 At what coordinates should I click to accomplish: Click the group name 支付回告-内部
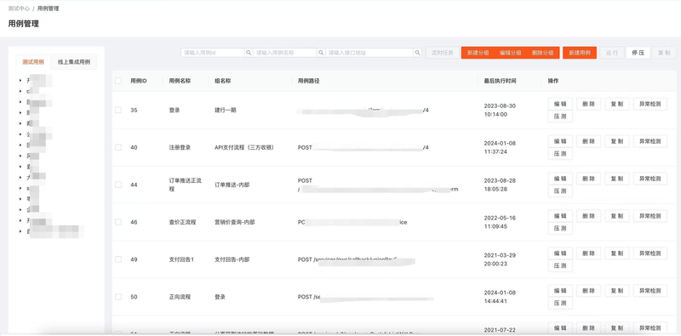pos(232,259)
